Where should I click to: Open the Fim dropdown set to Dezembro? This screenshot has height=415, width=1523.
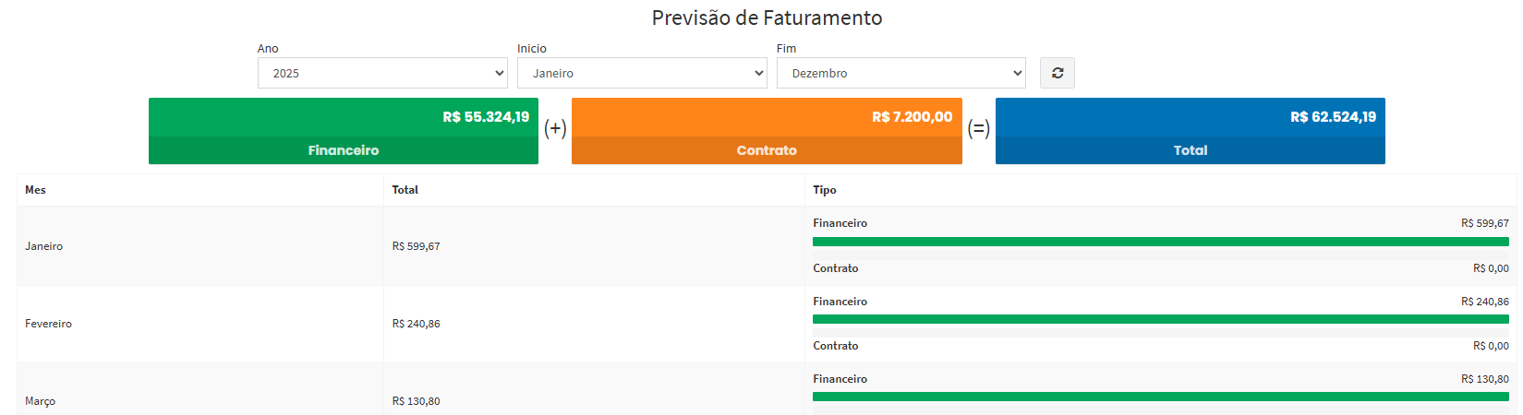[x=901, y=73]
